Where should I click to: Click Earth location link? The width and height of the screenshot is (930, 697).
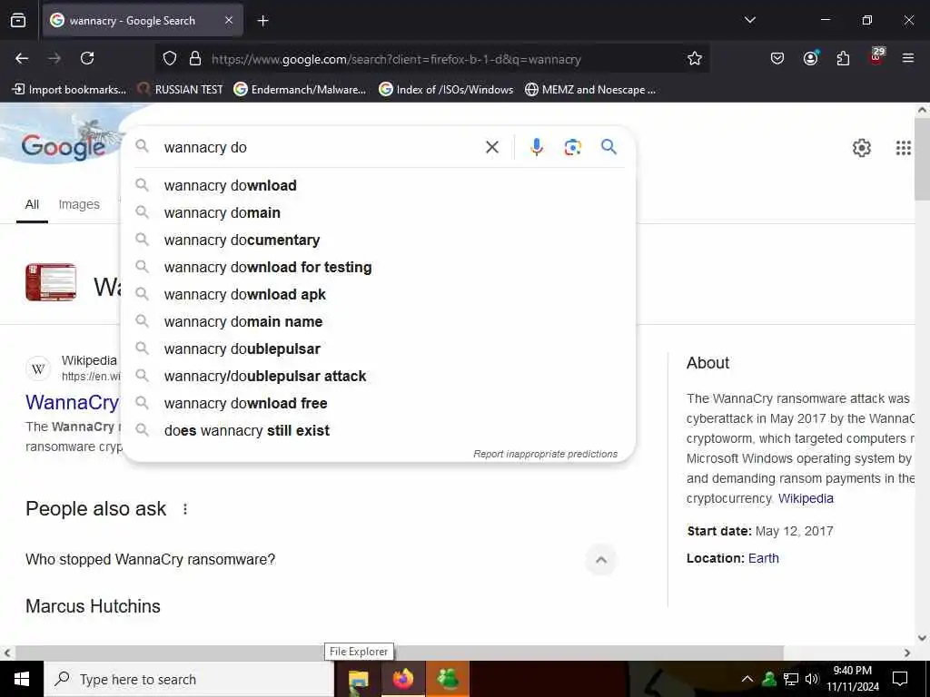763,558
